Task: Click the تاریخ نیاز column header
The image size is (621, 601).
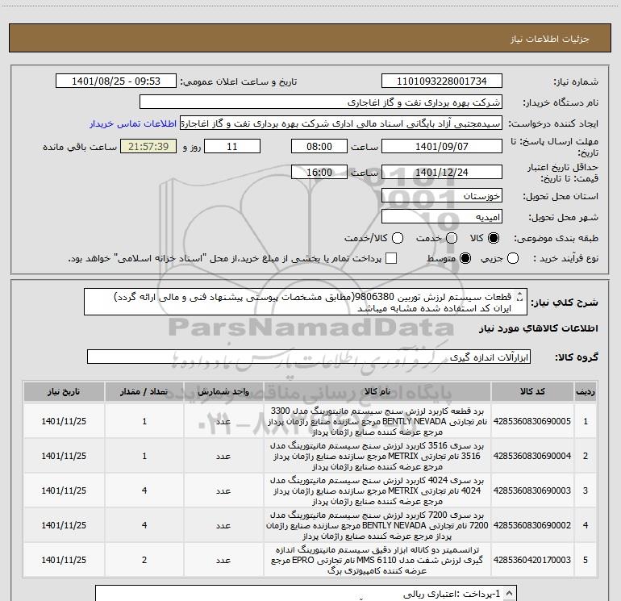Action: tap(64, 392)
